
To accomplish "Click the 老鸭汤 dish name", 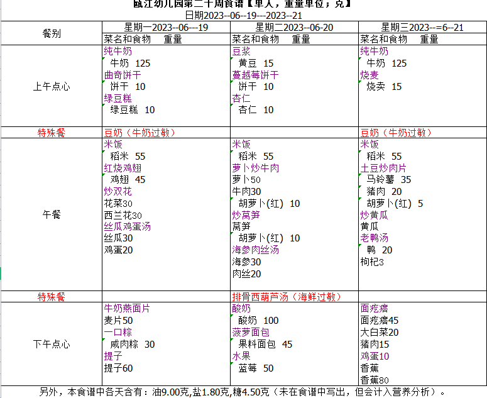I will [374, 238].
